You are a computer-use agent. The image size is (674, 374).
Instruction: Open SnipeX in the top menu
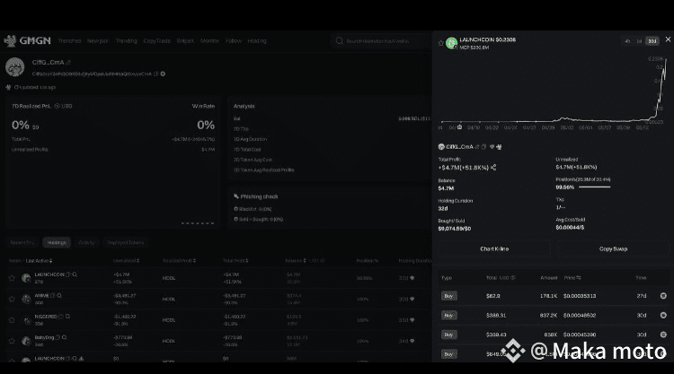(185, 40)
